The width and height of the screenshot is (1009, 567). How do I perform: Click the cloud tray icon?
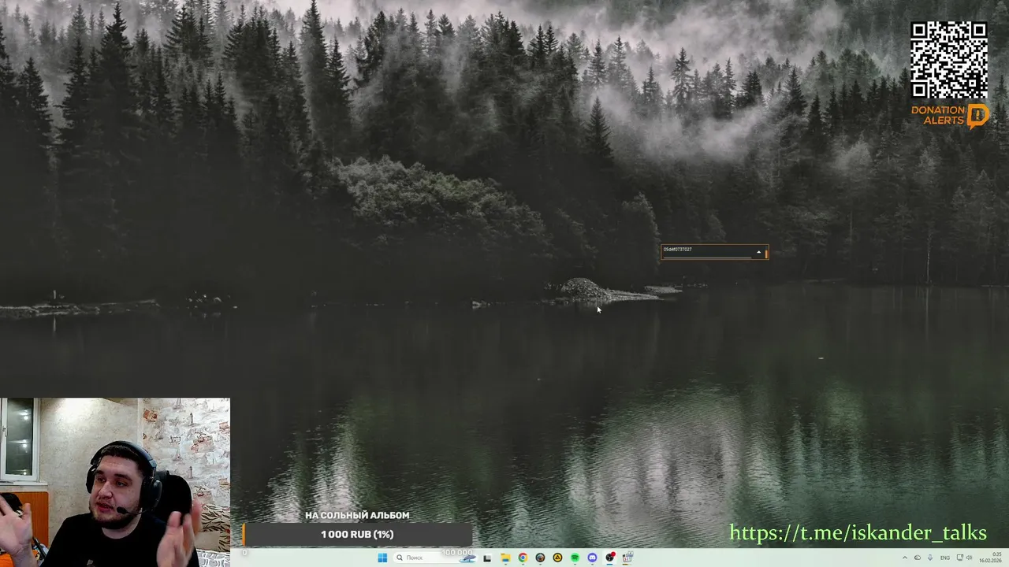tap(918, 558)
